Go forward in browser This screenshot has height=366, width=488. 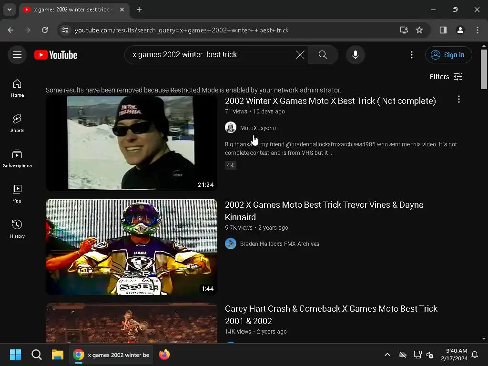28,30
